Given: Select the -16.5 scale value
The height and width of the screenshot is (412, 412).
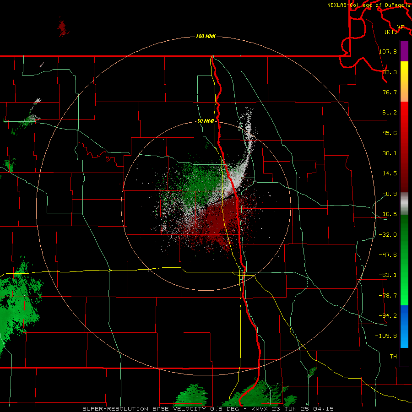Looking at the screenshot, I should tap(388, 214).
